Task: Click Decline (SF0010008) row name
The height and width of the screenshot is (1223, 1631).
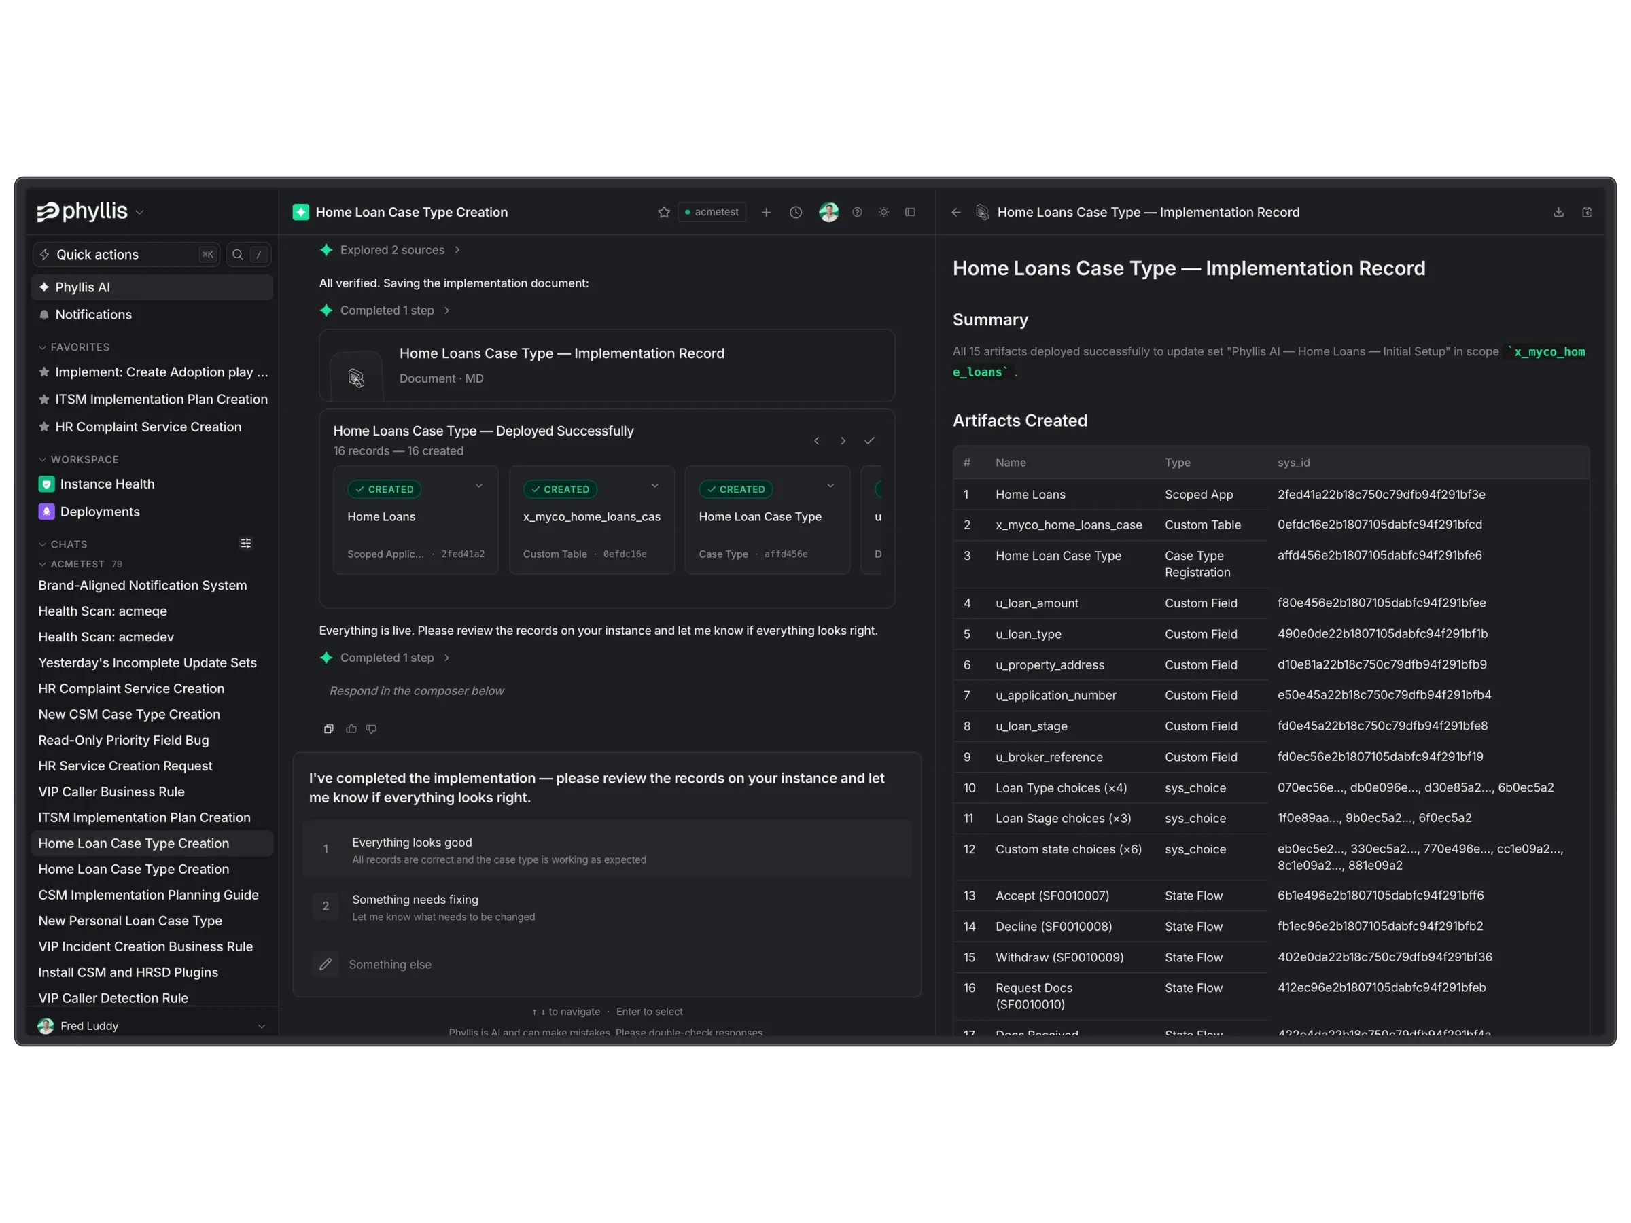Action: [1053, 927]
